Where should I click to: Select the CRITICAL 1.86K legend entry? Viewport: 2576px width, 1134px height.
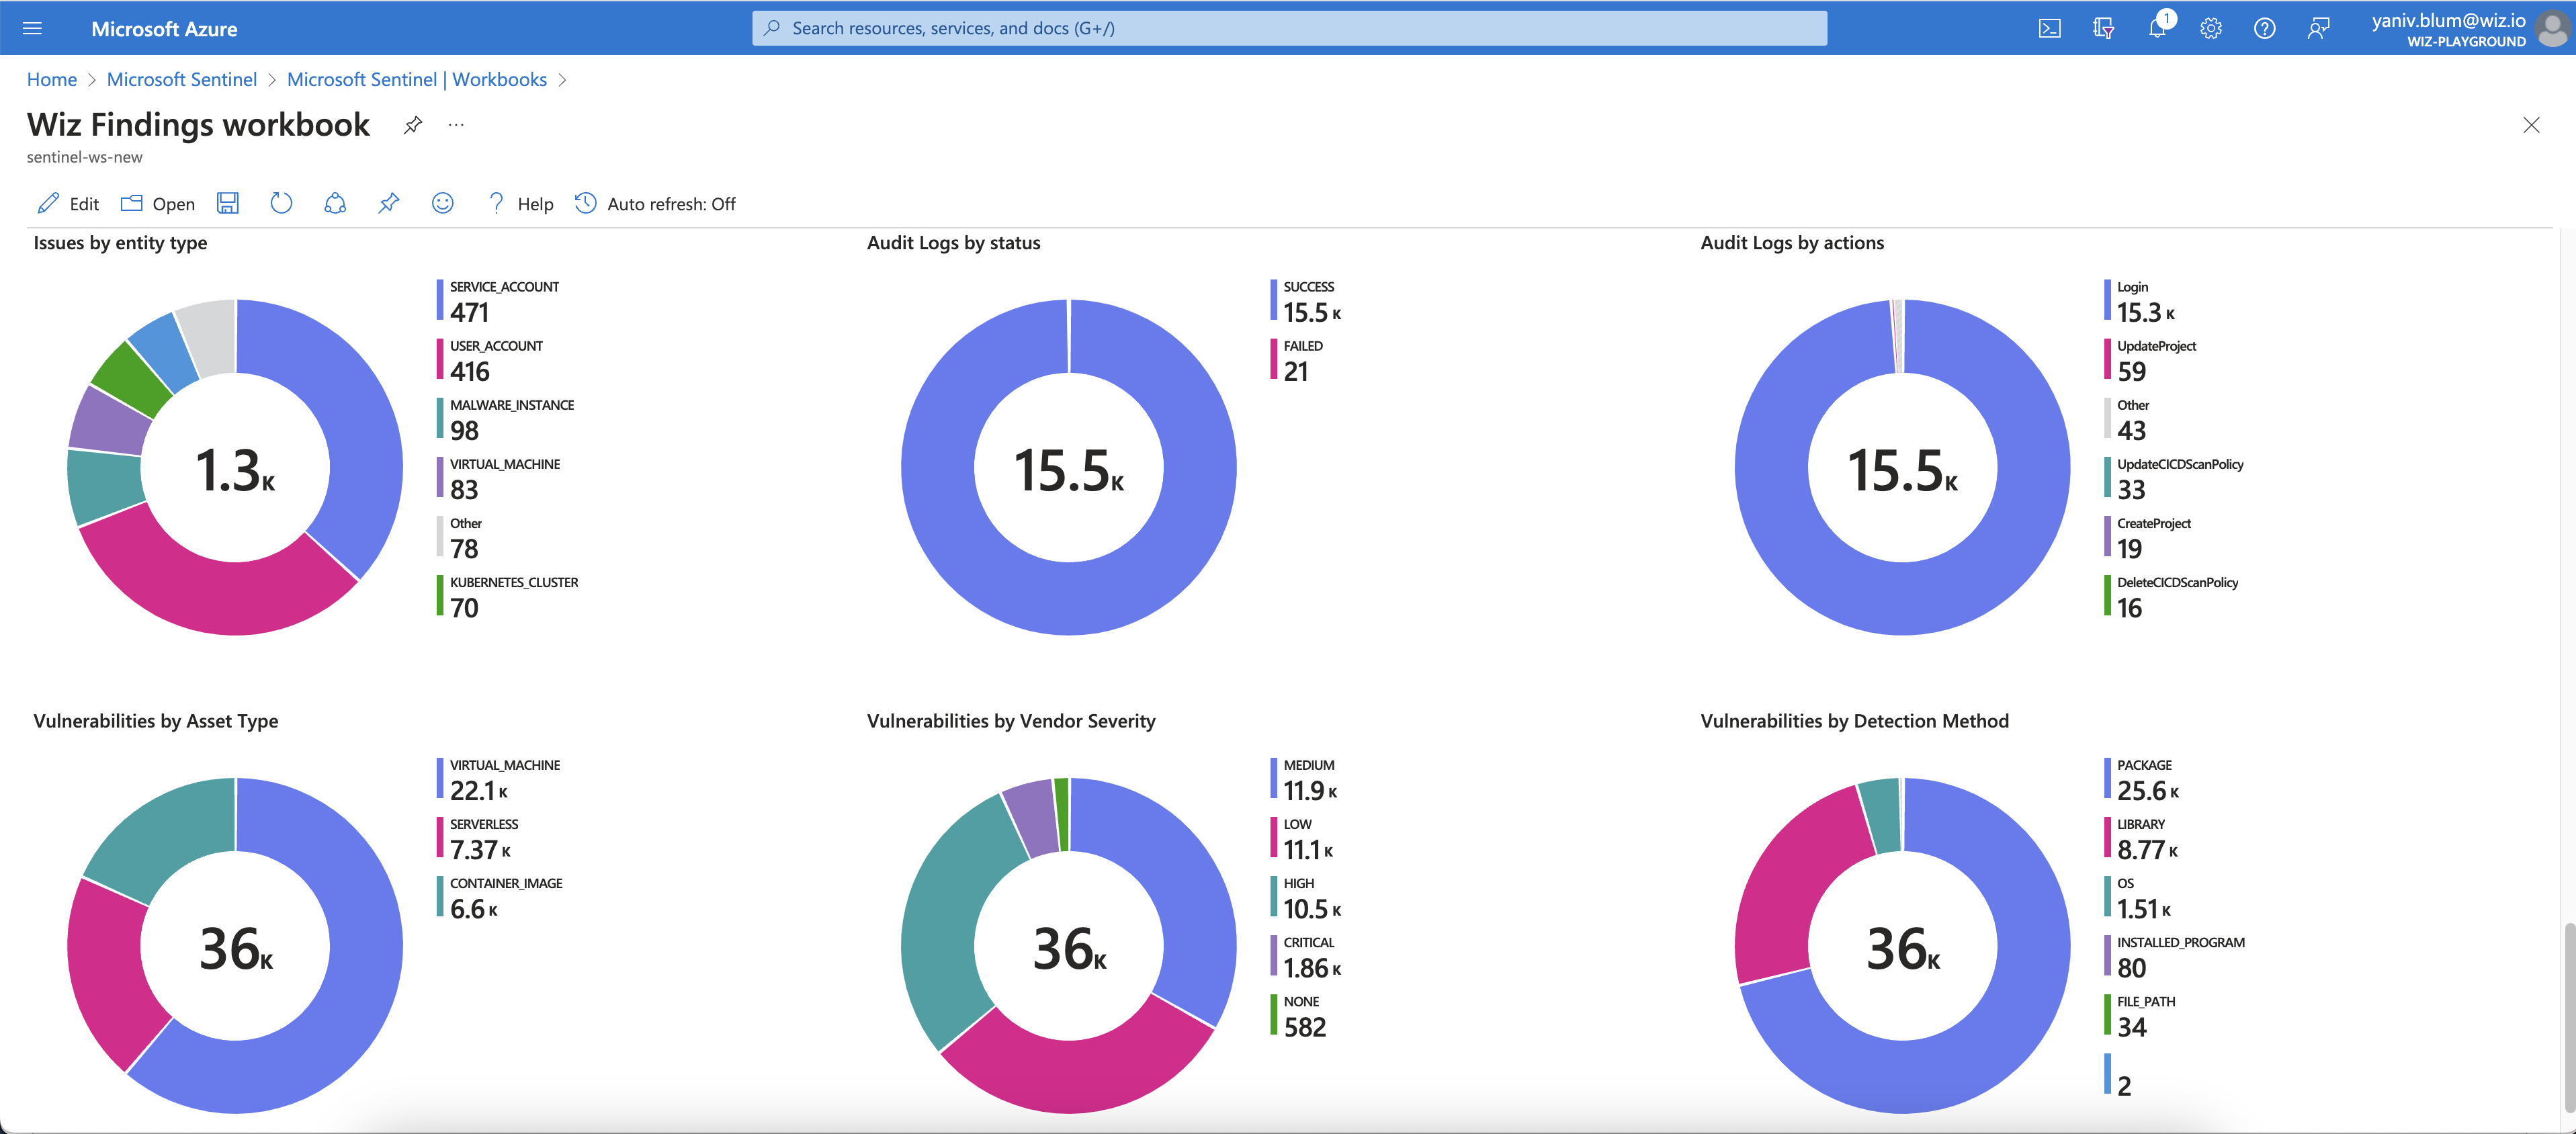[x=1306, y=956]
